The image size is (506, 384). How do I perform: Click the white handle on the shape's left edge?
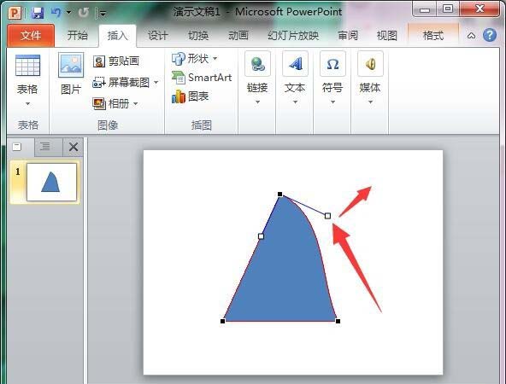261,236
